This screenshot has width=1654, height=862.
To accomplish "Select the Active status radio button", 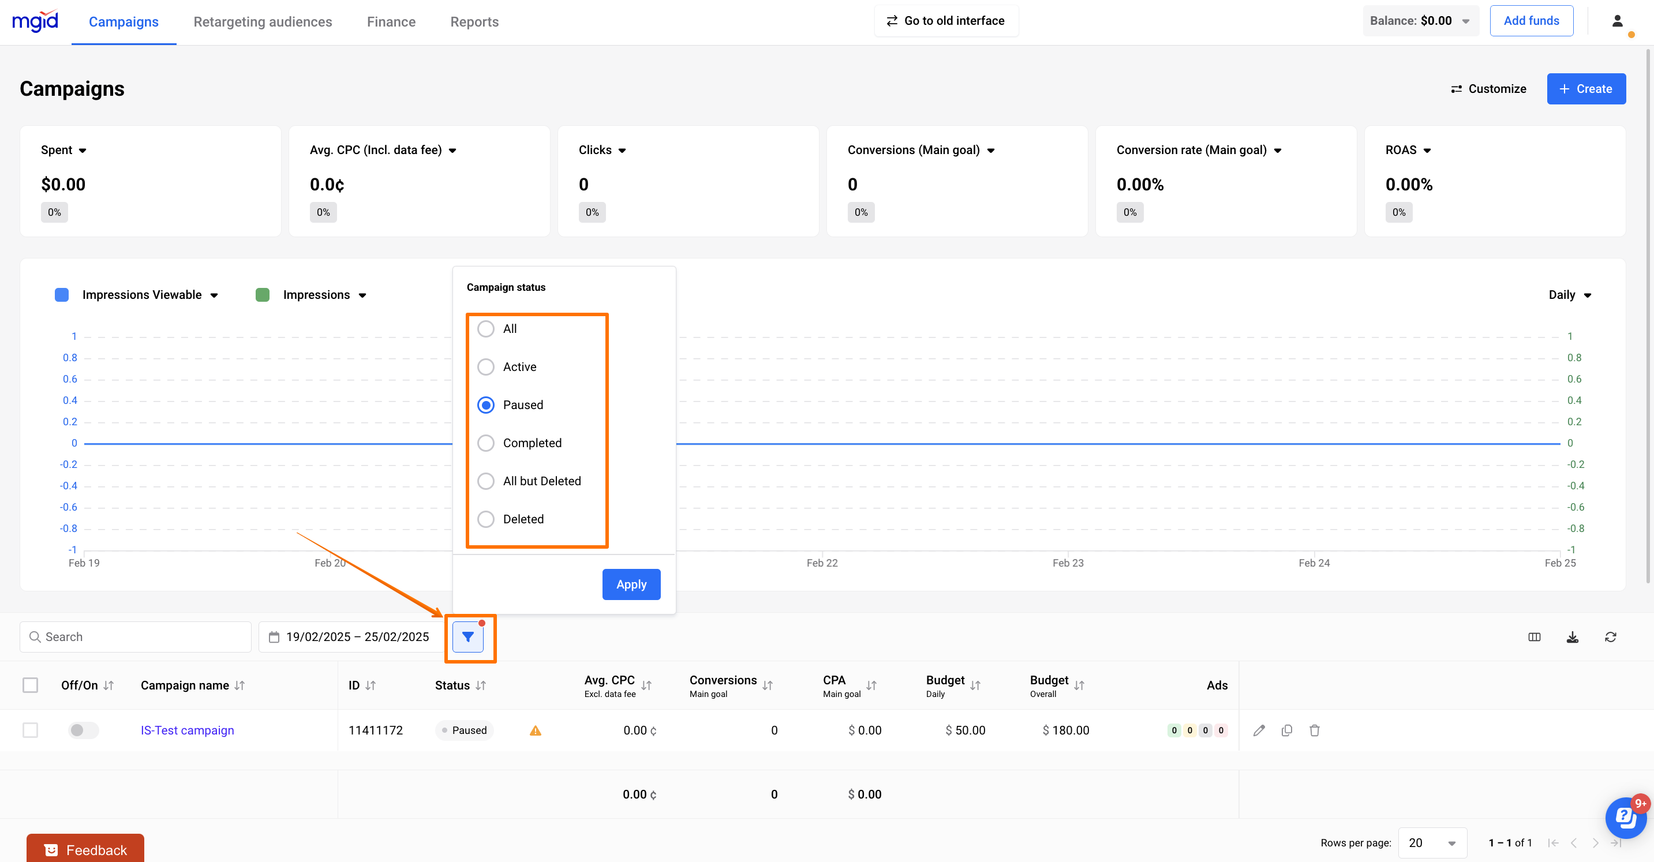I will pos(486,366).
